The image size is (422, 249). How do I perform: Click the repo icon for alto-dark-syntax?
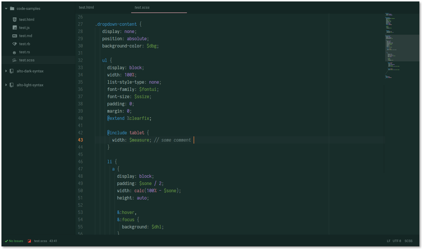pyautogui.click(x=12, y=71)
